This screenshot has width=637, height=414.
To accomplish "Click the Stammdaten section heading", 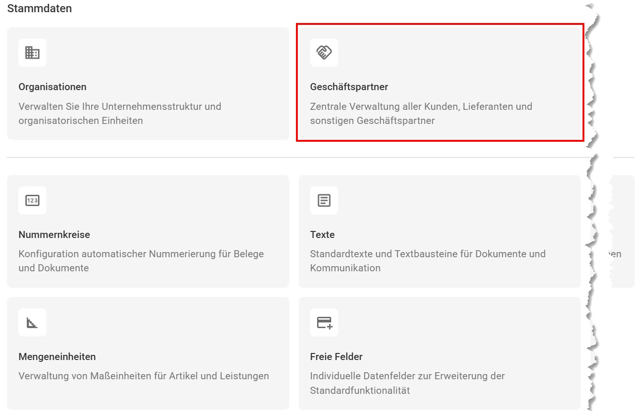I will click(39, 8).
